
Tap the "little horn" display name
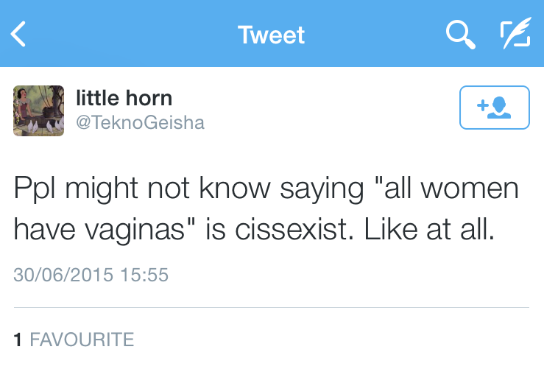[x=124, y=98]
